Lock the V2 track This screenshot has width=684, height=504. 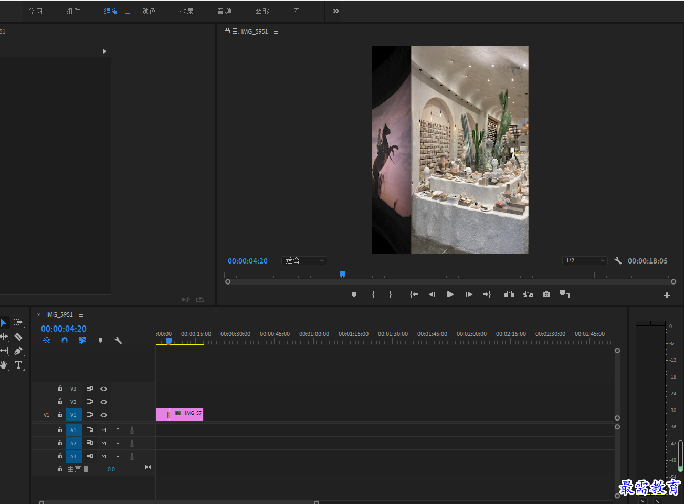click(60, 402)
